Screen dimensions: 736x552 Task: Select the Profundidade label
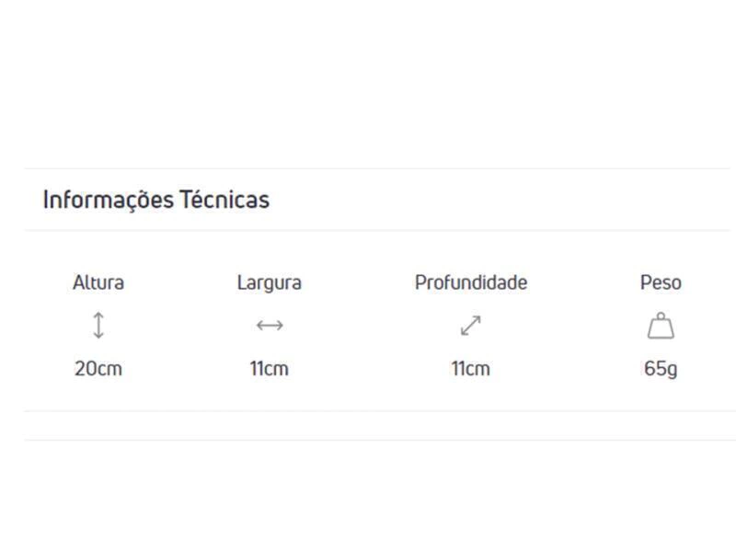pyautogui.click(x=471, y=282)
